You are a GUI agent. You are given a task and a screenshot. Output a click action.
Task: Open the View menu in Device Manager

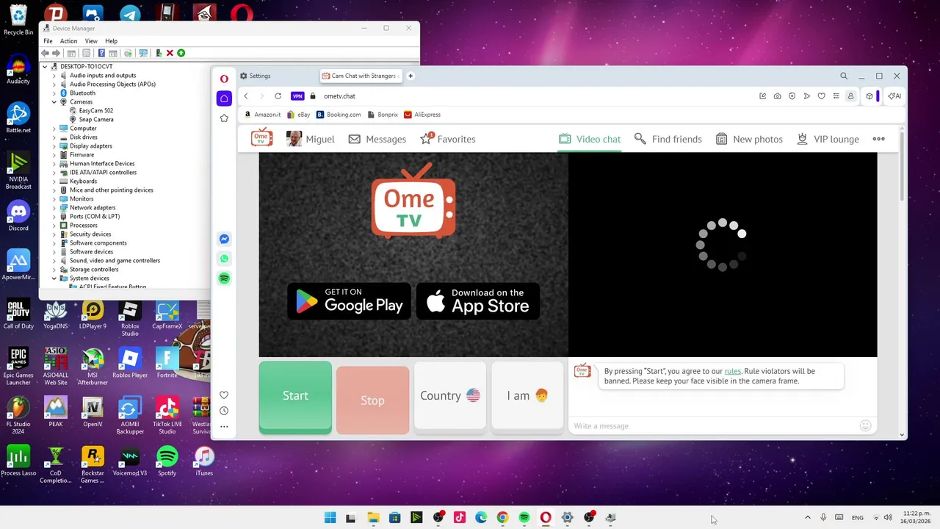pos(91,41)
